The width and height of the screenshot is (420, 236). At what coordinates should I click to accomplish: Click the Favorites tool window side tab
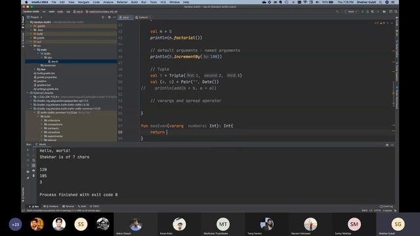tap(23, 195)
